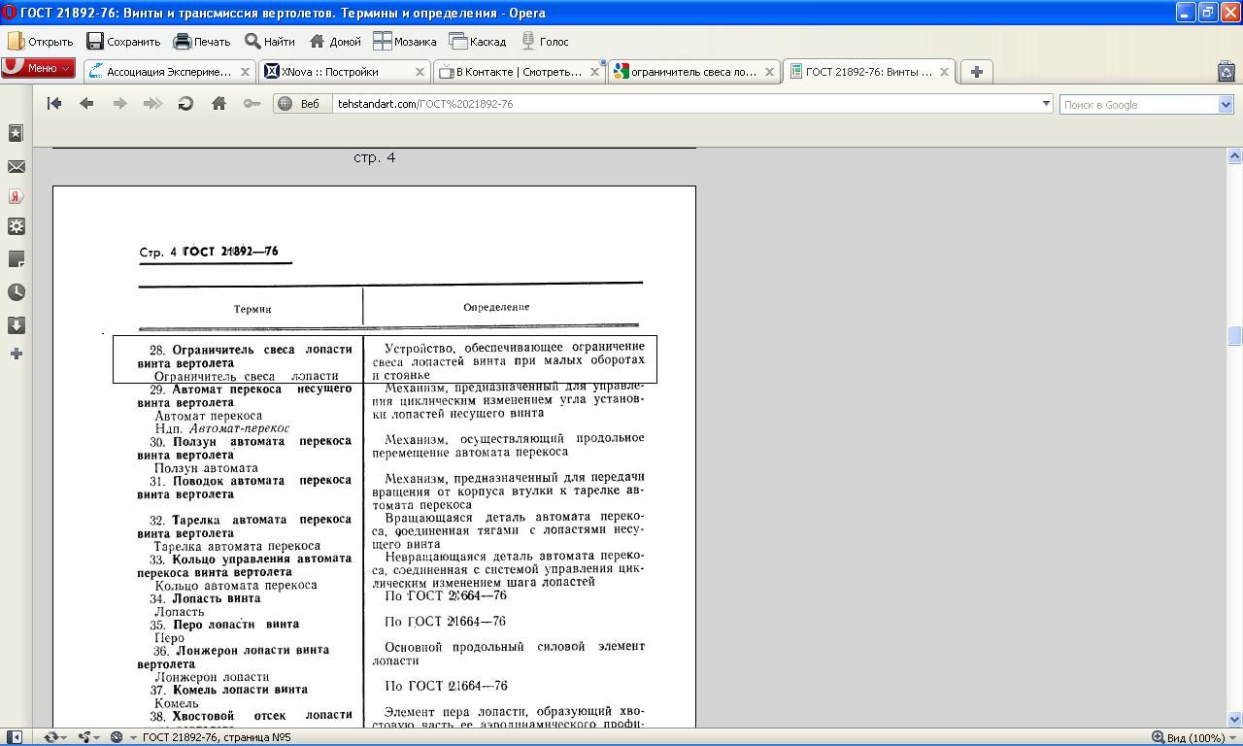Click the Сохранить toolbar button
The width and height of the screenshot is (1243, 746).
123,42
